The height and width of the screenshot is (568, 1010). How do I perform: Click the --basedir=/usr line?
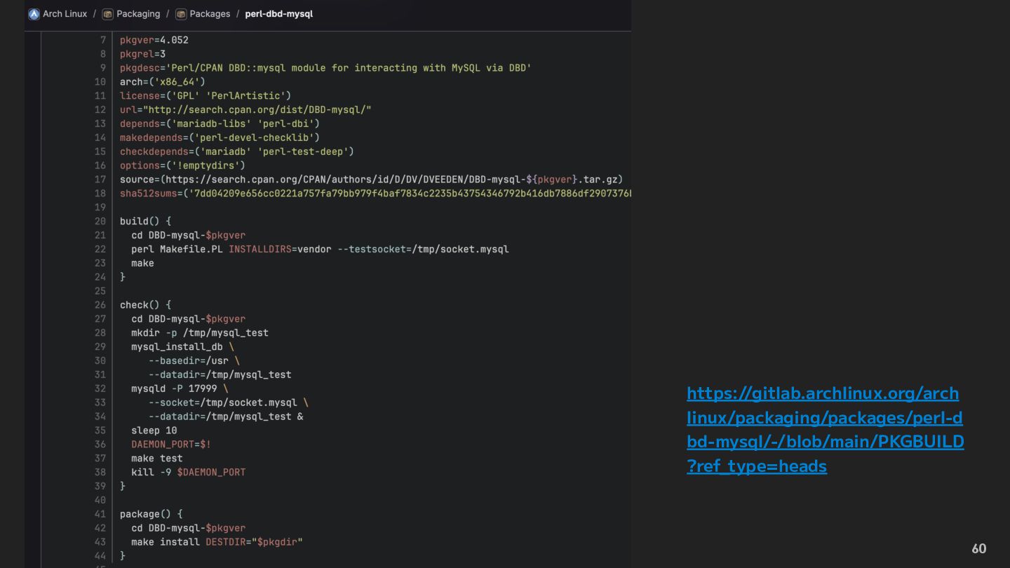tap(194, 360)
